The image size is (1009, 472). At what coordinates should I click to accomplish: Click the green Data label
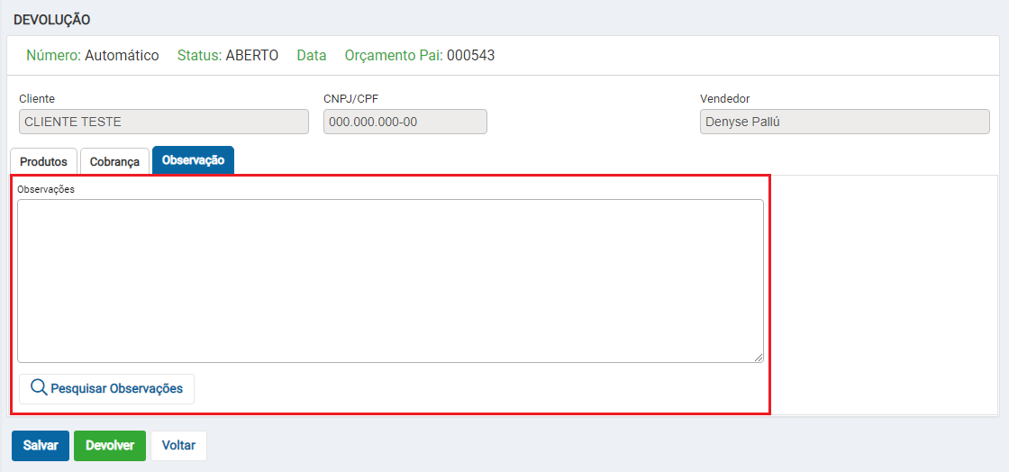312,55
